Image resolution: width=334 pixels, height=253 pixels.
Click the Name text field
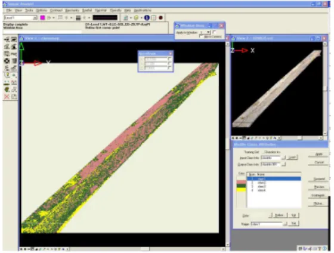(267, 224)
